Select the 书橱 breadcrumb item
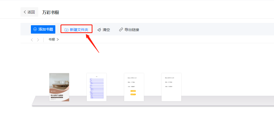The image size is (274, 126). point(51,40)
